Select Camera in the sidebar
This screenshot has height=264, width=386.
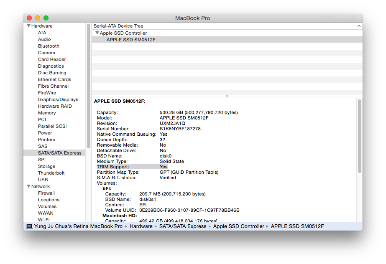pyautogui.click(x=46, y=53)
